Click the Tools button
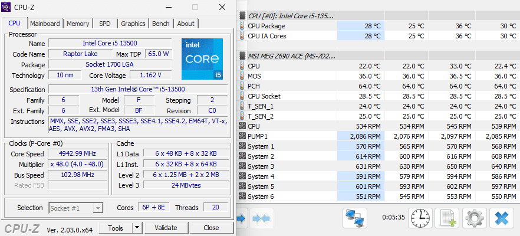Screen dimensions: 520x236 coord(116,228)
